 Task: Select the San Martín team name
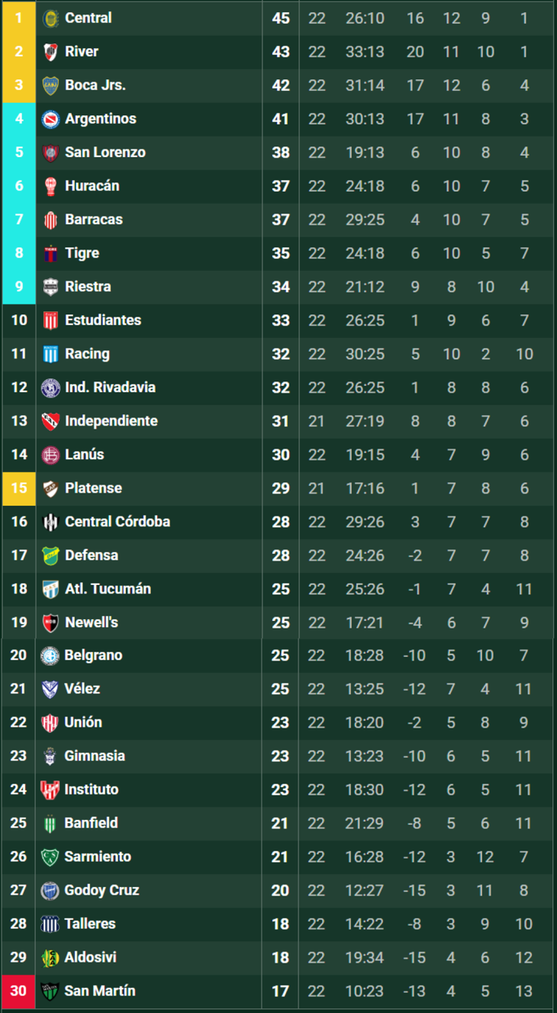[100, 991]
